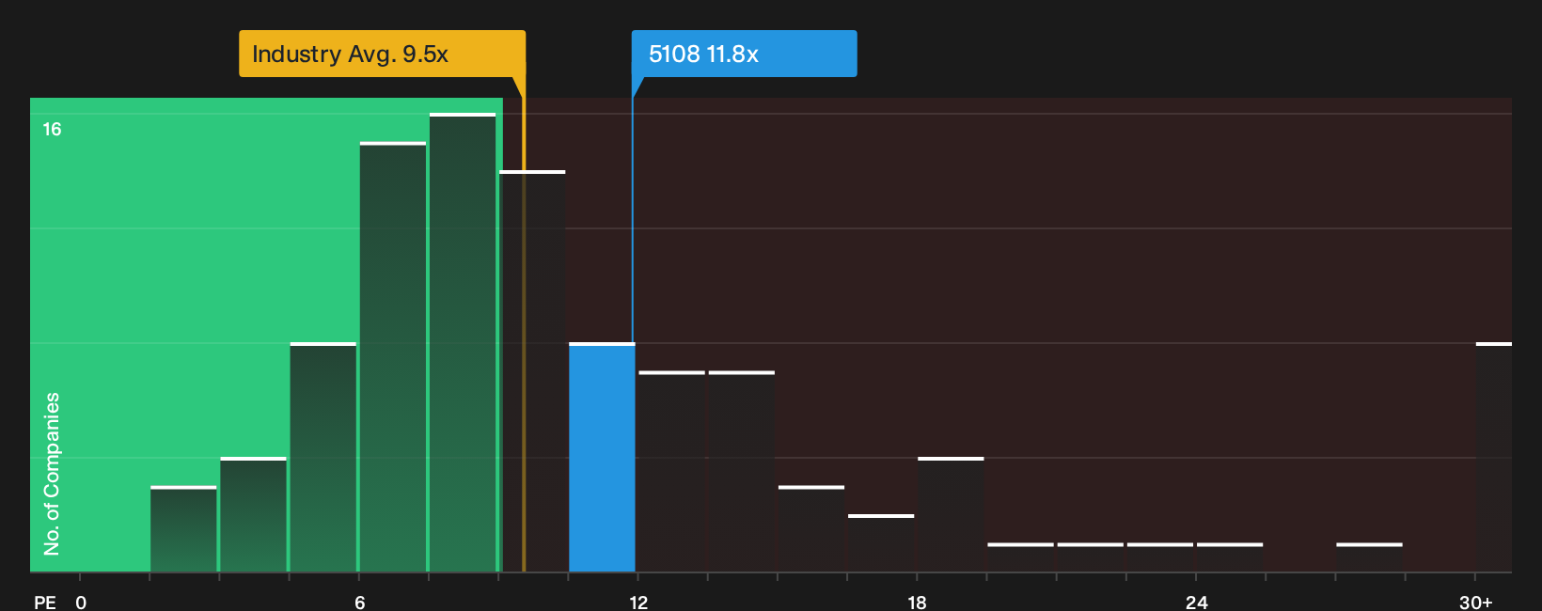
Task: Click x-axis tick label '30+'
Action: 1475,602
